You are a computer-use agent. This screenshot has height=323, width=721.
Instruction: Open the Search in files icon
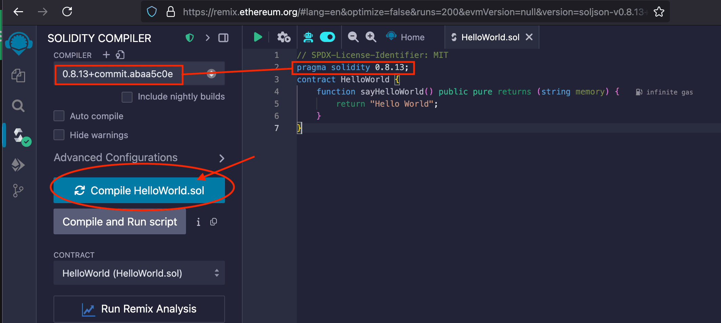click(x=18, y=106)
